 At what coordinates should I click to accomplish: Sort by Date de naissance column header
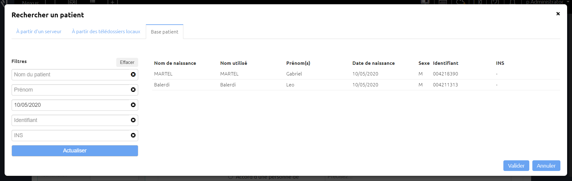(x=373, y=63)
